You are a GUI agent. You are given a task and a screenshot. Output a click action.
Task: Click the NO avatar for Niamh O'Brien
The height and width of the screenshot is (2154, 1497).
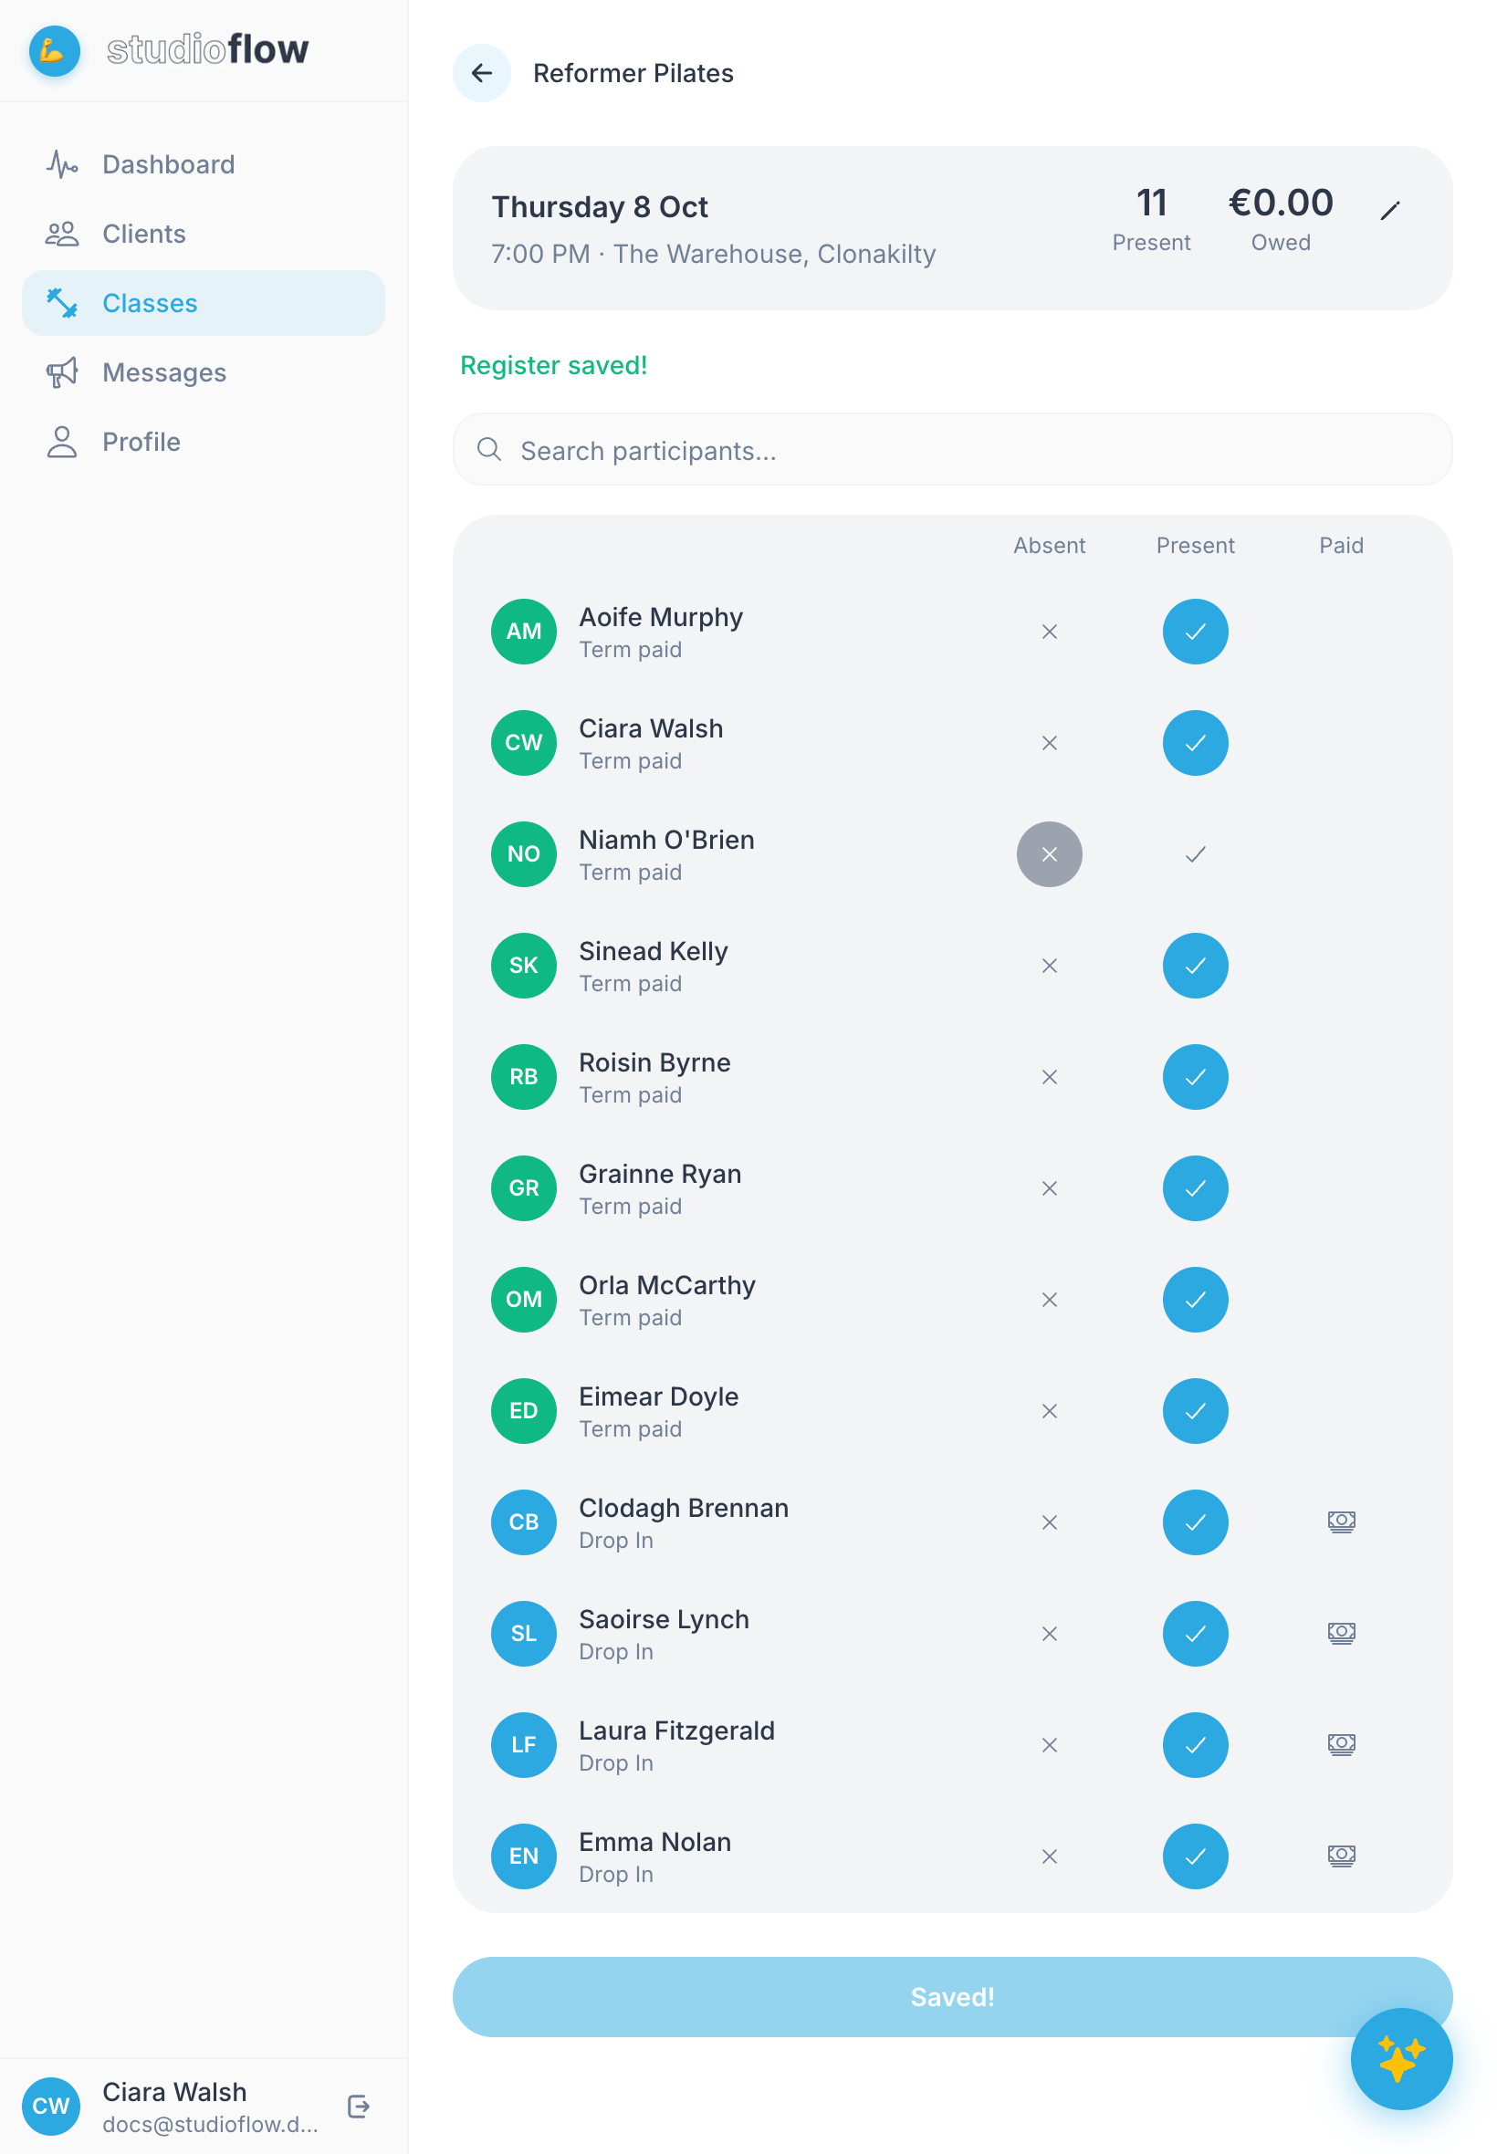click(523, 854)
